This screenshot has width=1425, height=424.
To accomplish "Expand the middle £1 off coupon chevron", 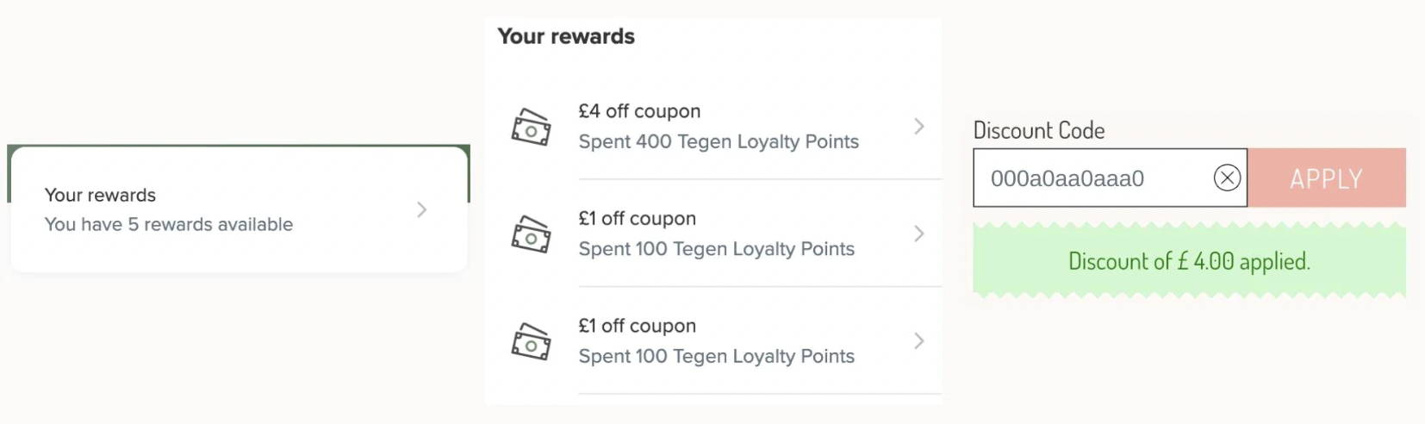I will point(919,234).
